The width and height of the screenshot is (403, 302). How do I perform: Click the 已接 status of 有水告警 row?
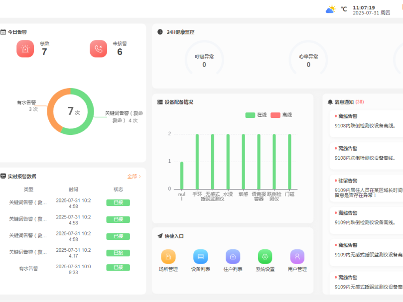click(x=118, y=267)
